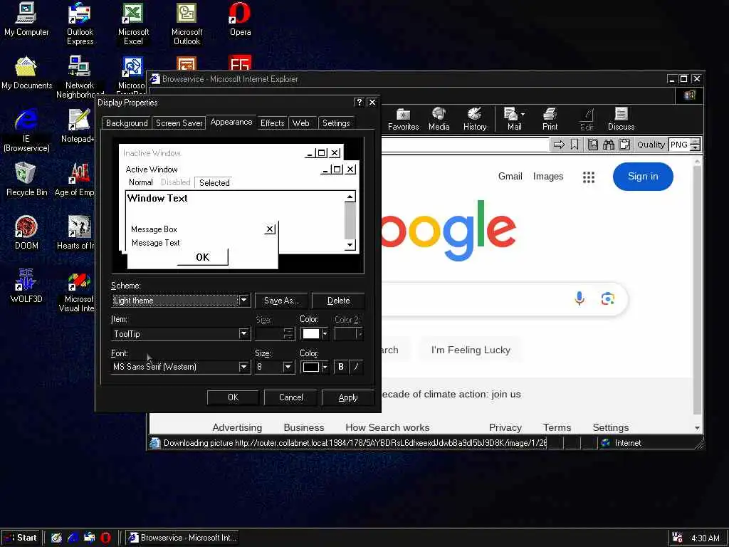This screenshot has width=729, height=547.
Task: Click the bookmark ribbon icon next to Go arrow
Action: tap(575, 145)
